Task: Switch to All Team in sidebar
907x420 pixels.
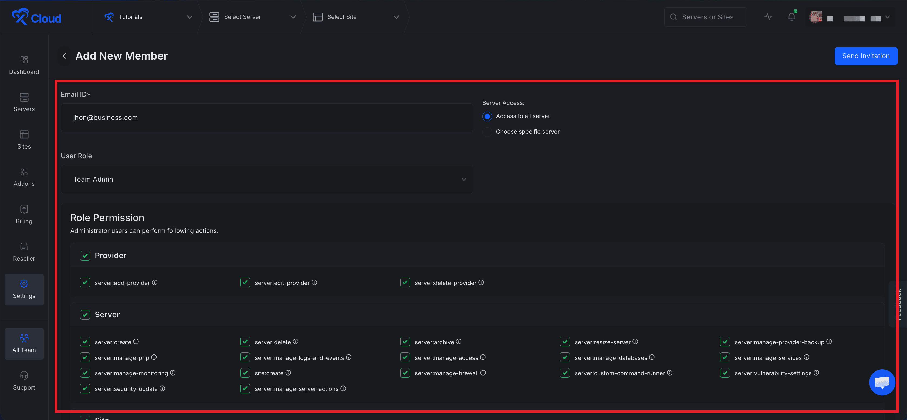Action: click(x=24, y=344)
